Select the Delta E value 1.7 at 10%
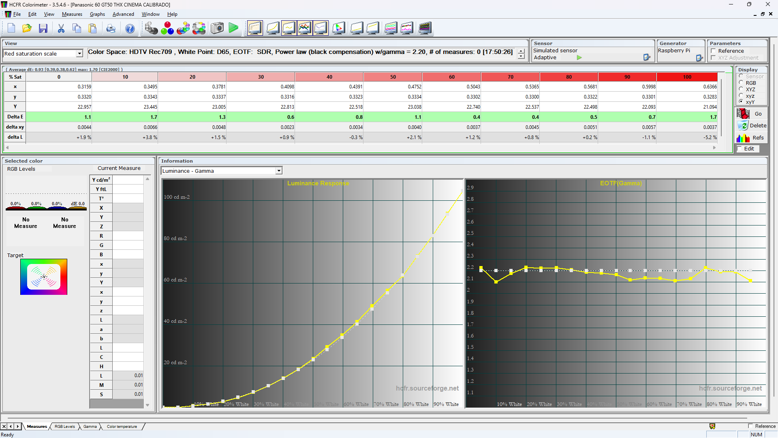This screenshot has width=778, height=438. [x=125, y=117]
